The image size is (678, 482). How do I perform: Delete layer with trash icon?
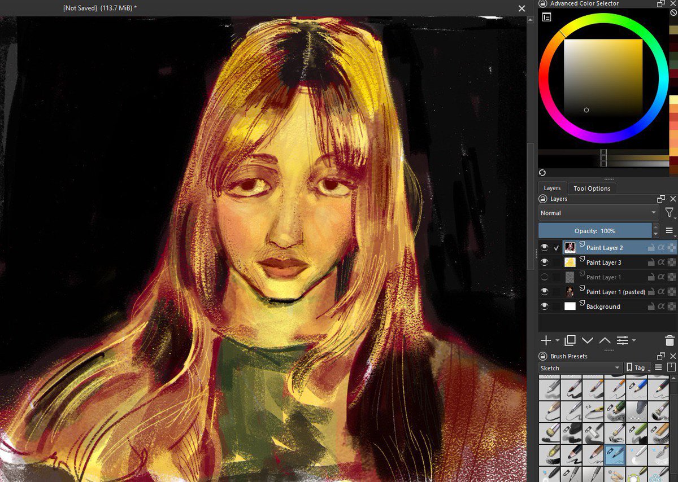[x=670, y=340]
